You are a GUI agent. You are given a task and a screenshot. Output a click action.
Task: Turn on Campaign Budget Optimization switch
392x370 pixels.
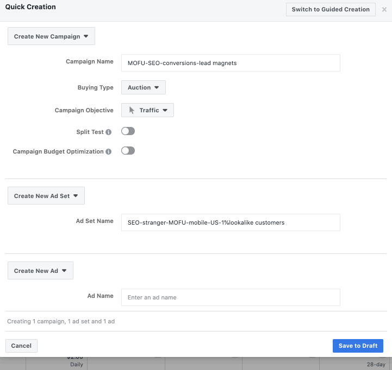pos(128,151)
